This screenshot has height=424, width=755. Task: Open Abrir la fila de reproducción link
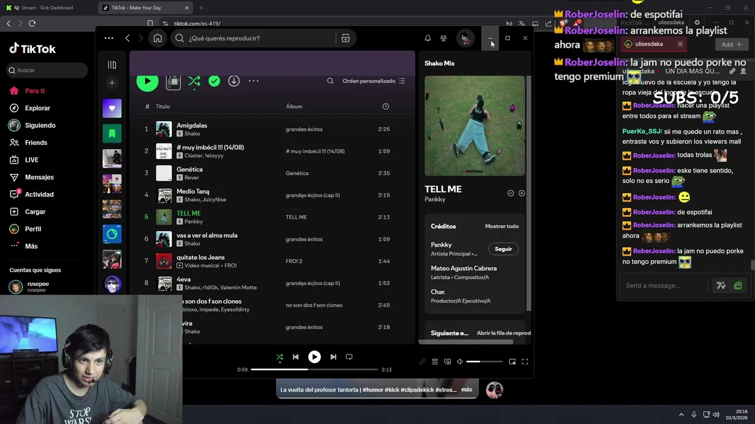coord(504,333)
